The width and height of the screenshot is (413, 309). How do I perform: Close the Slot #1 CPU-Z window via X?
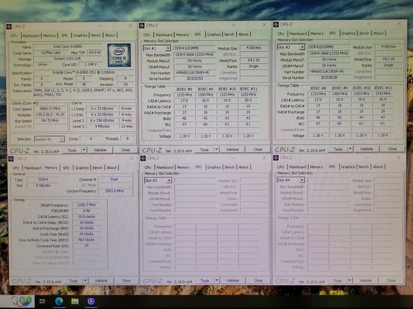point(264,25)
